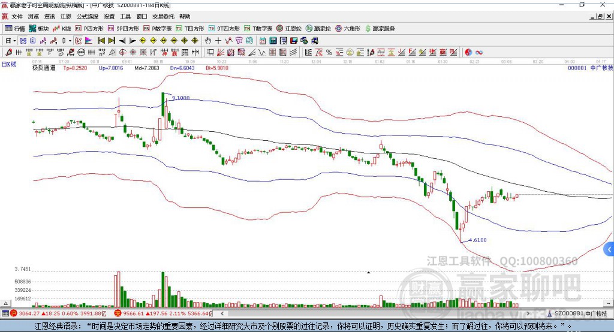Select the hand pan tool

(207, 41)
